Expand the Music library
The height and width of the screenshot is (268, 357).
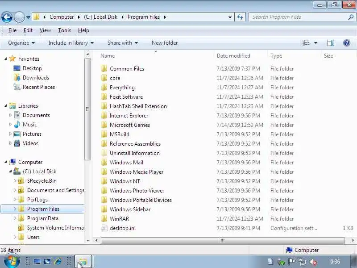(10, 125)
